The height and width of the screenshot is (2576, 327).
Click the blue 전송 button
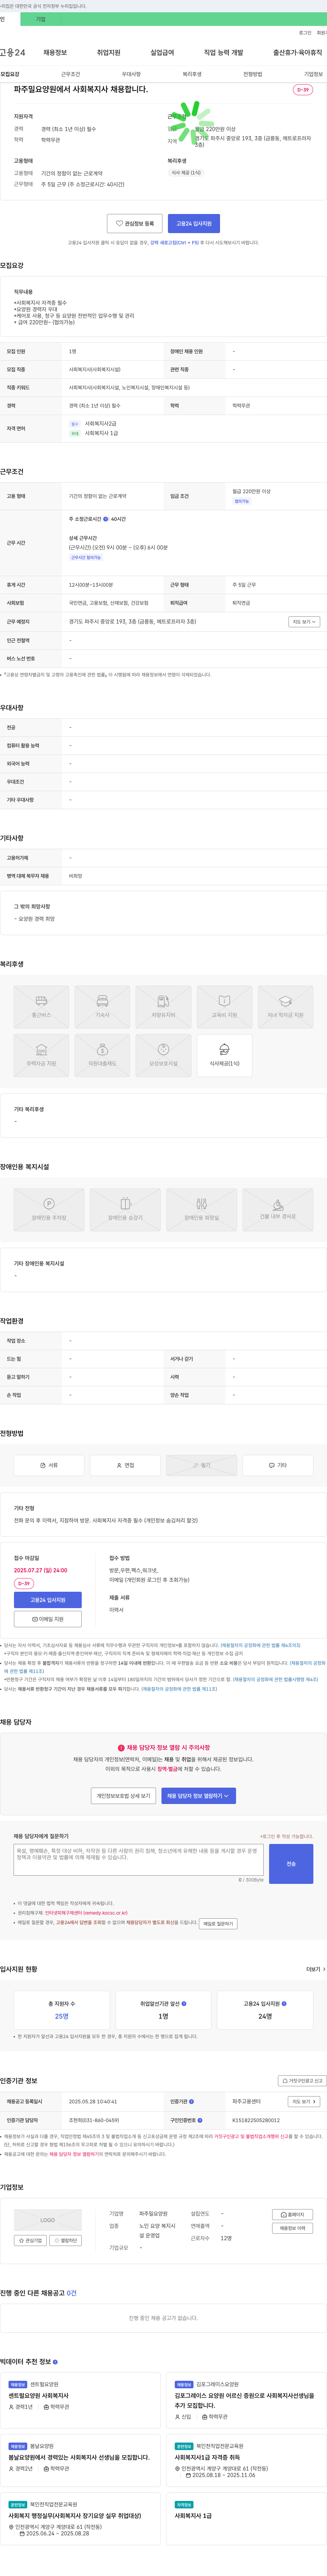(x=291, y=1864)
